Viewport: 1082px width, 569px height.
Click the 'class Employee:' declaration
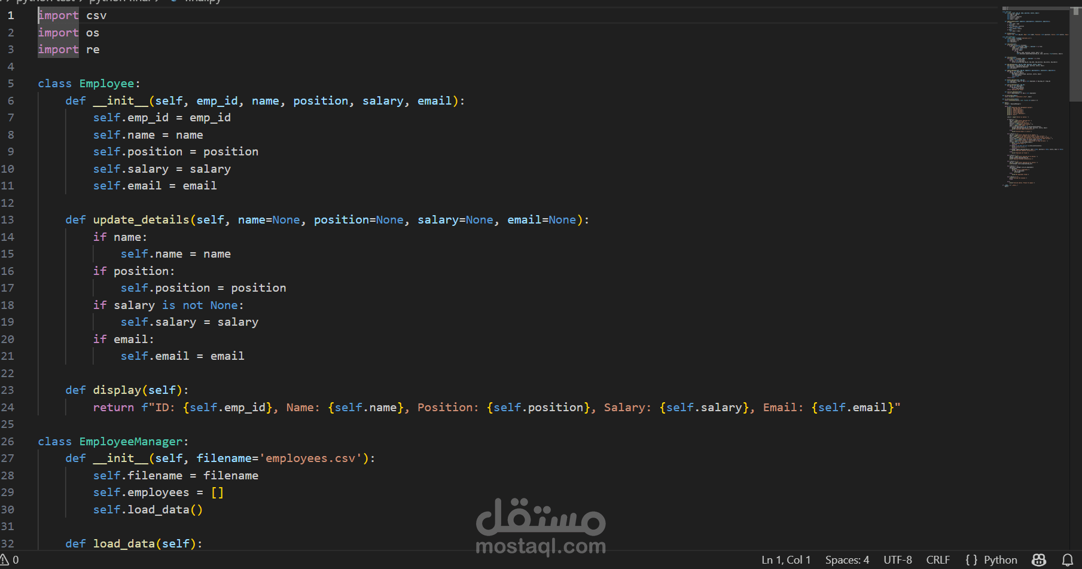tap(89, 84)
